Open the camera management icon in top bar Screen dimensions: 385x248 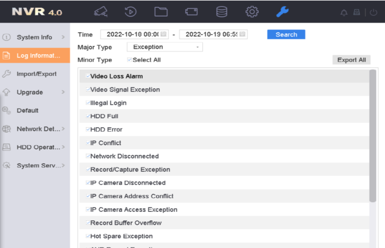[100, 11]
